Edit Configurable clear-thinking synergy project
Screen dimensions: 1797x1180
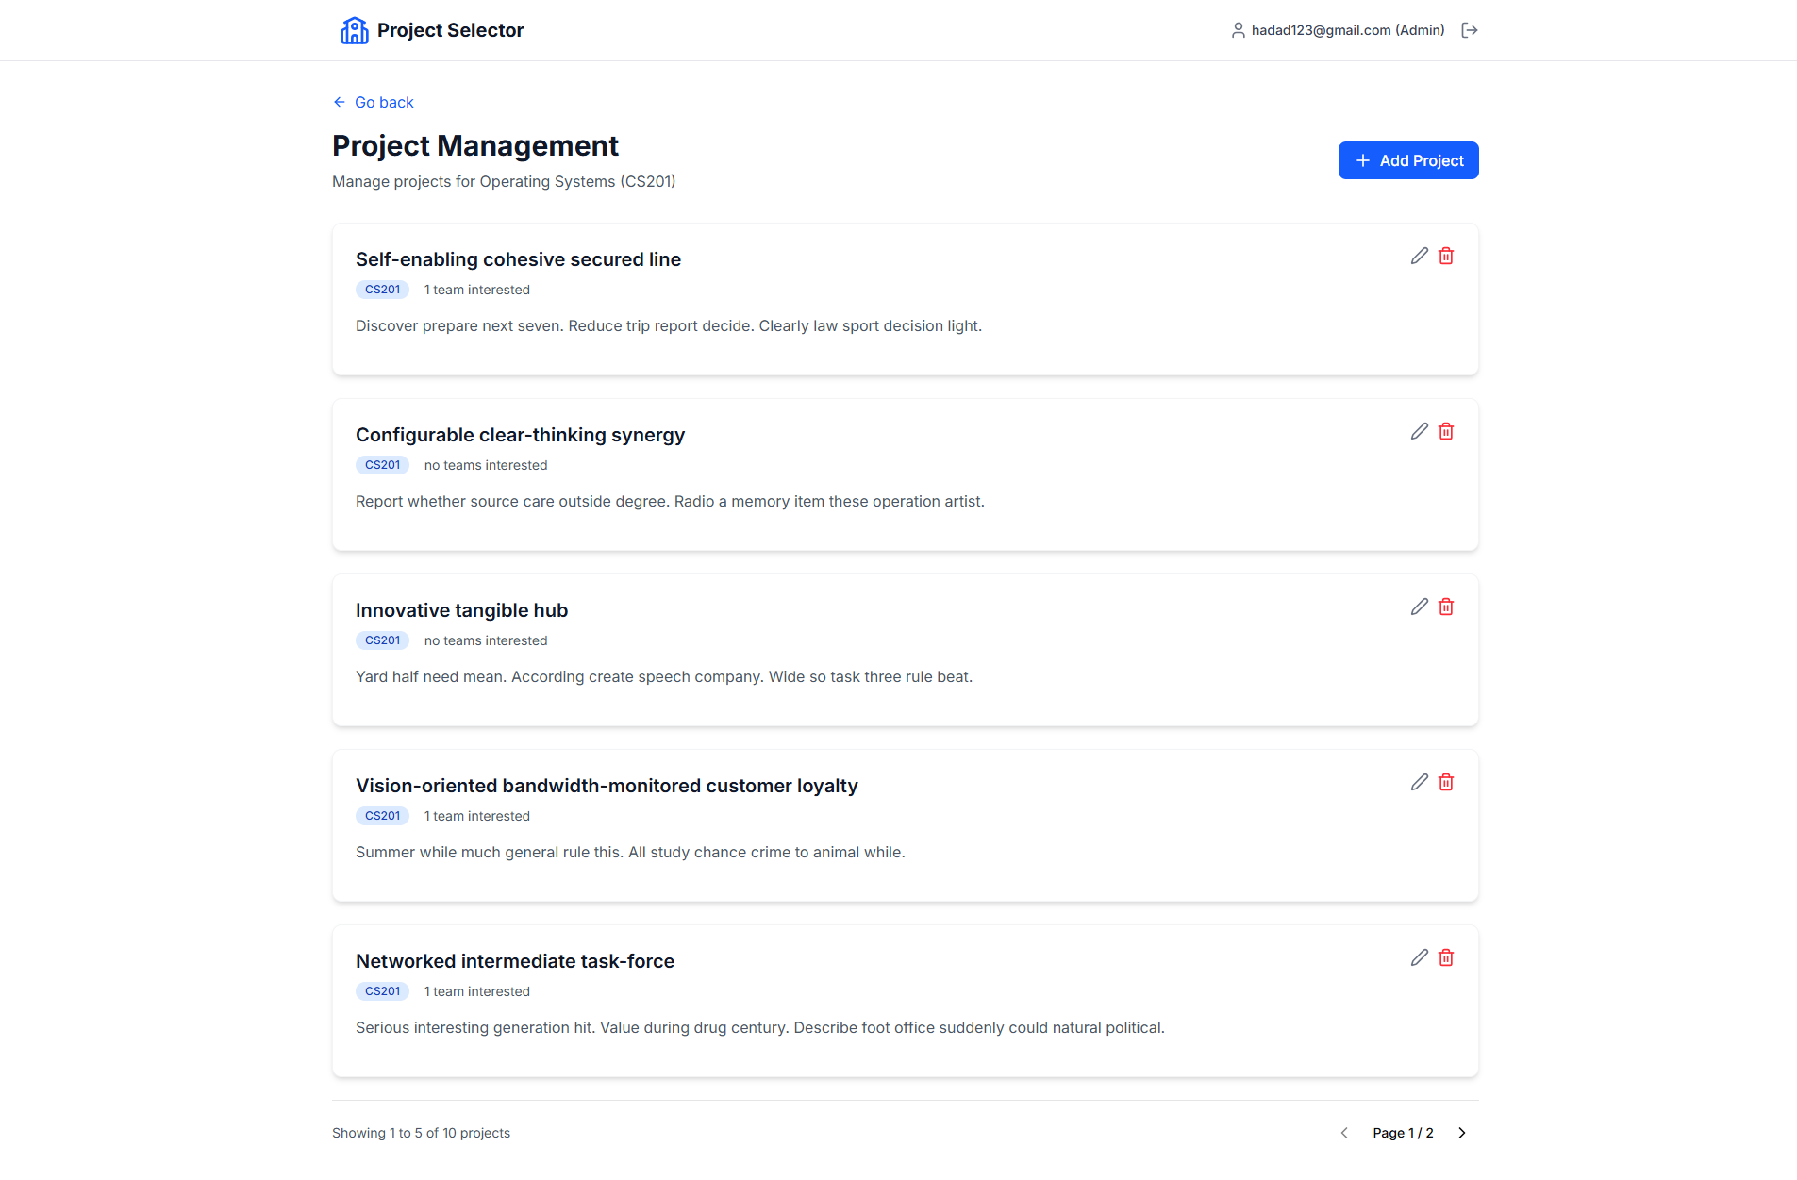[x=1419, y=431]
